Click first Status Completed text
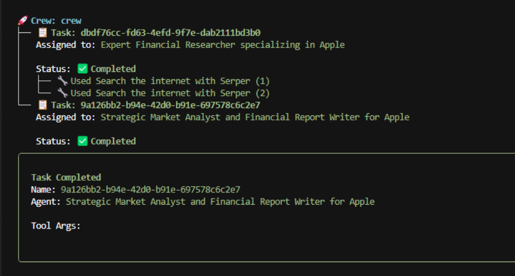The image size is (515, 276). pos(113,69)
